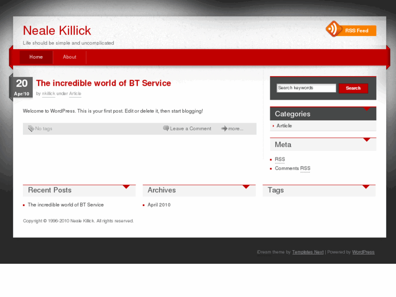Open Article category link in post byline
Viewport: 396px width, 297px height.
pyautogui.click(x=75, y=94)
